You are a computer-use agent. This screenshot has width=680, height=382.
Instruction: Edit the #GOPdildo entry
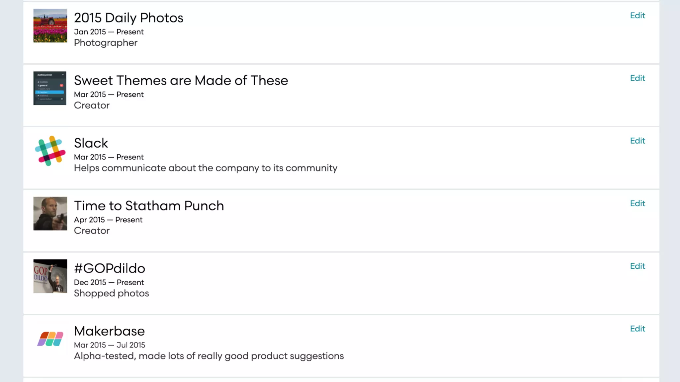[637, 266]
